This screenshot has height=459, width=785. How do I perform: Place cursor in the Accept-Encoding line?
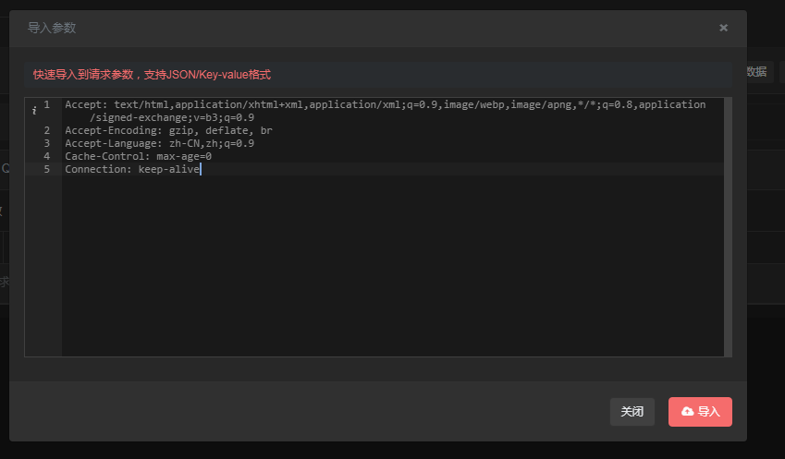(168, 130)
